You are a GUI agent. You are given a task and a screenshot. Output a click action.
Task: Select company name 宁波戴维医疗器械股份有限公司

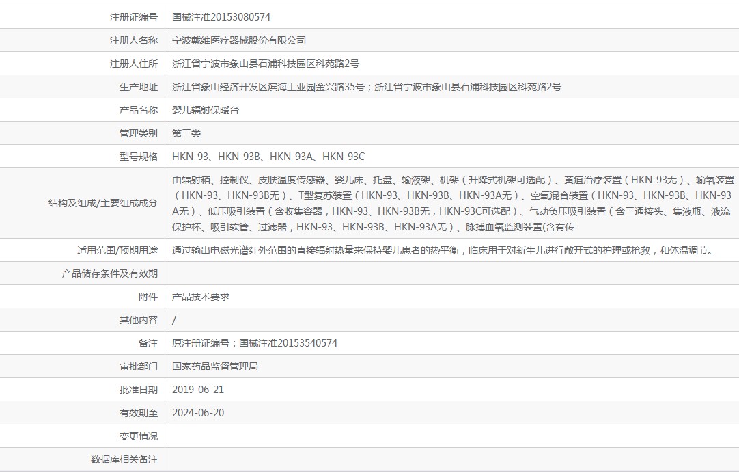point(239,40)
